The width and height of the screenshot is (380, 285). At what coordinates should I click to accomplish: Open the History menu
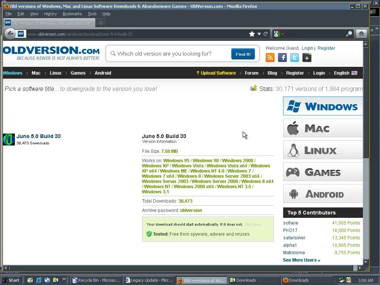point(50,14)
